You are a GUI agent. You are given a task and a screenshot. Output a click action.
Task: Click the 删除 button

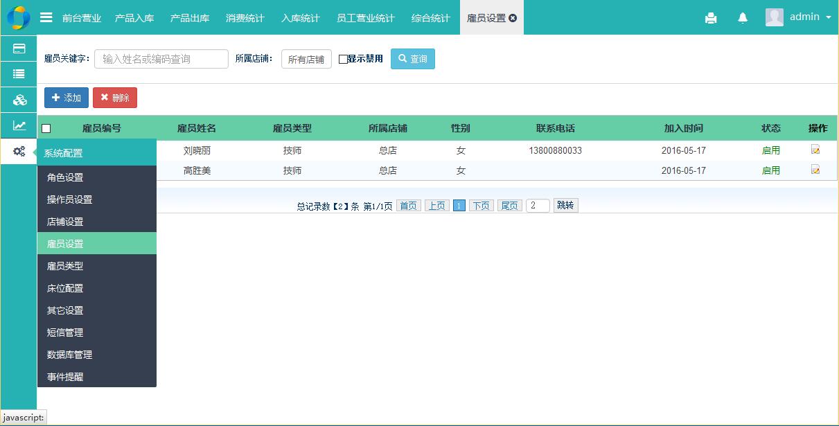pyautogui.click(x=115, y=98)
